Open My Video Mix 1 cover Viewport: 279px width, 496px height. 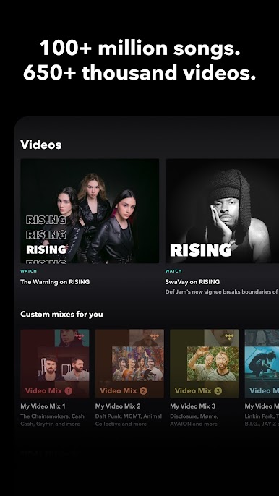coord(55,364)
